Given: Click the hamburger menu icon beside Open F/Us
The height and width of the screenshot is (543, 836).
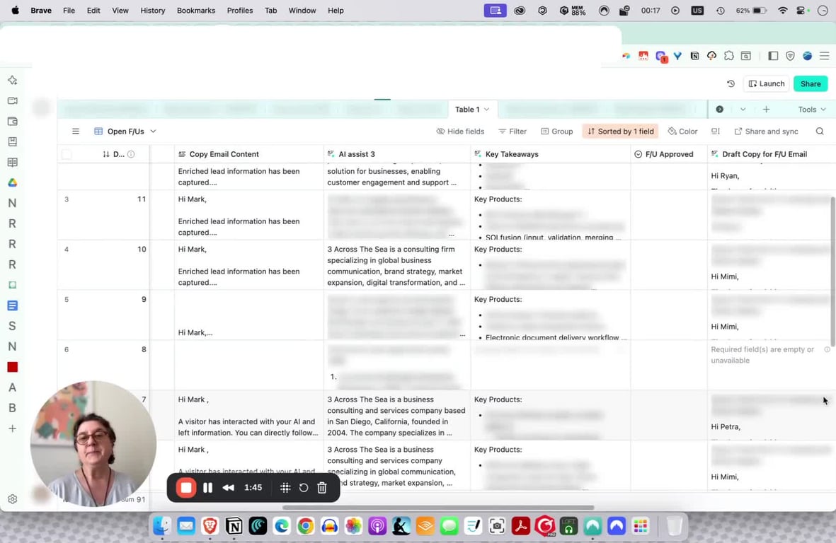Looking at the screenshot, I should 75,131.
